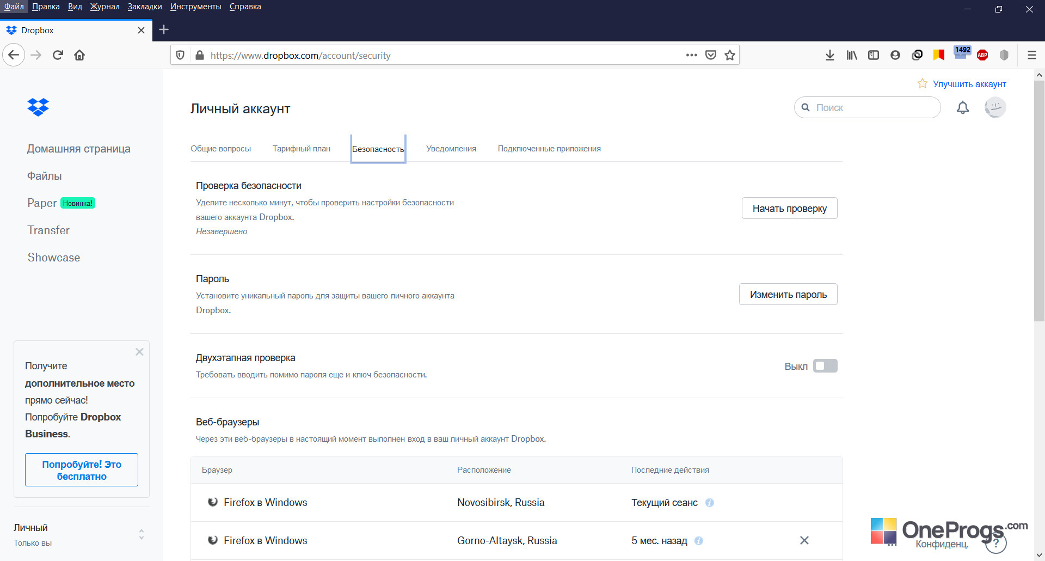The image size is (1045, 561).
Task: Reload the current page
Action: click(58, 55)
